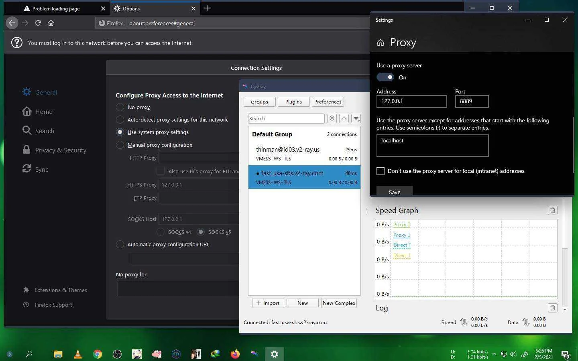Click the proxy Port field
Screen dimensions: 578x361
tap(472, 101)
